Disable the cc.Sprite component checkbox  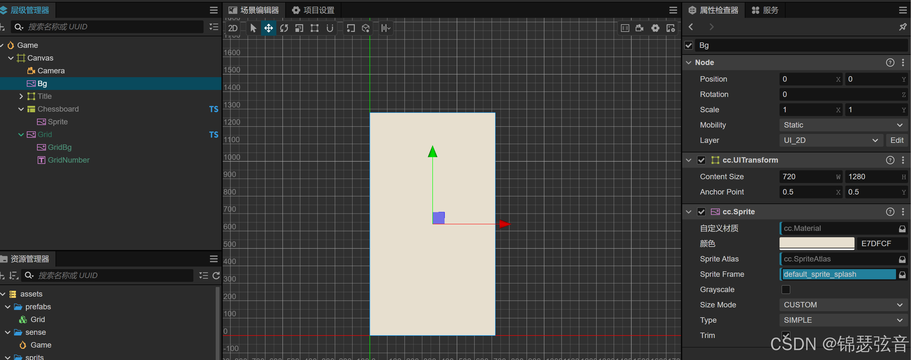(x=701, y=212)
